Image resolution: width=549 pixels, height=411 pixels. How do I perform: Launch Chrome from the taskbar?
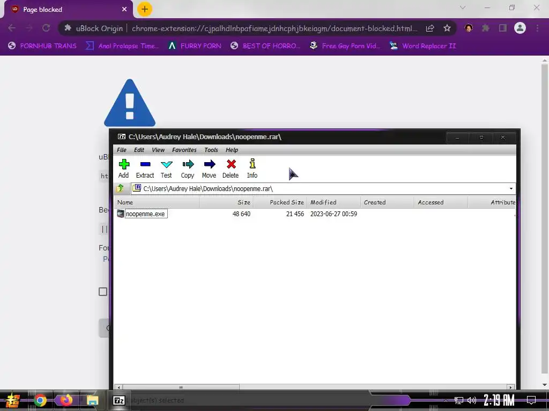pyautogui.click(x=40, y=400)
